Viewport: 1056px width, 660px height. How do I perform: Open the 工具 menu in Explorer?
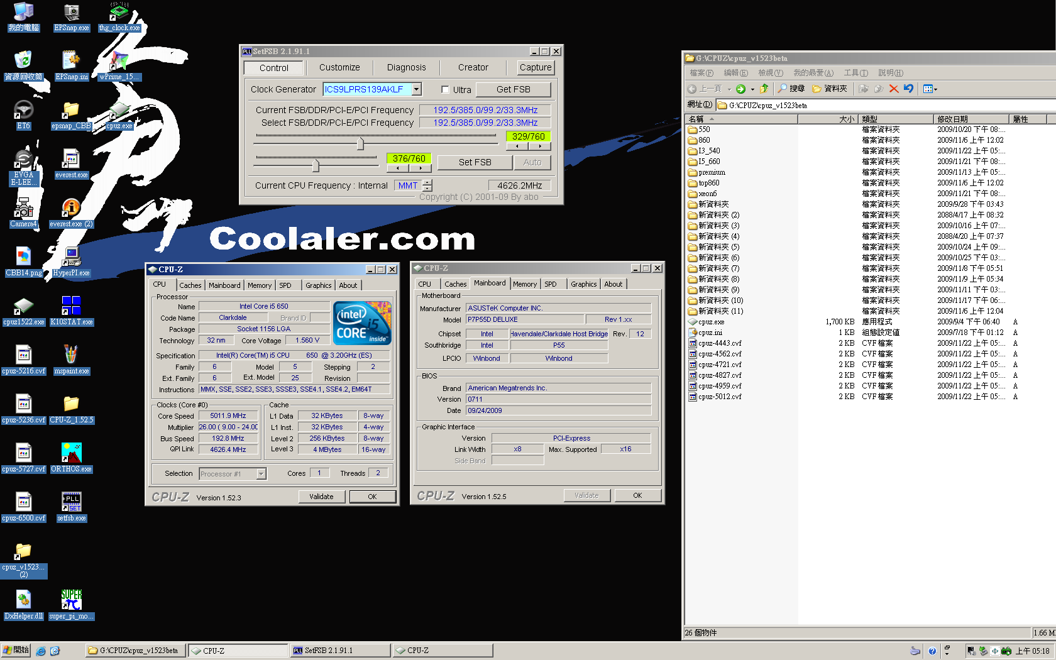pyautogui.click(x=855, y=73)
